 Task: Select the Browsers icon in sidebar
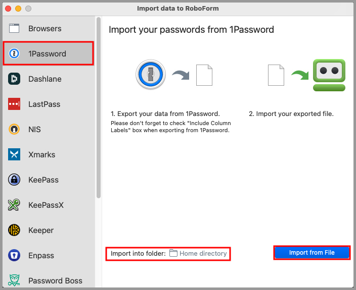tap(14, 28)
